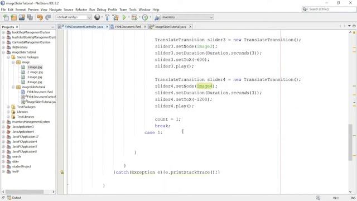Click the New Project toolbar icon
Screen dimensions: 357x201
click(13, 17)
